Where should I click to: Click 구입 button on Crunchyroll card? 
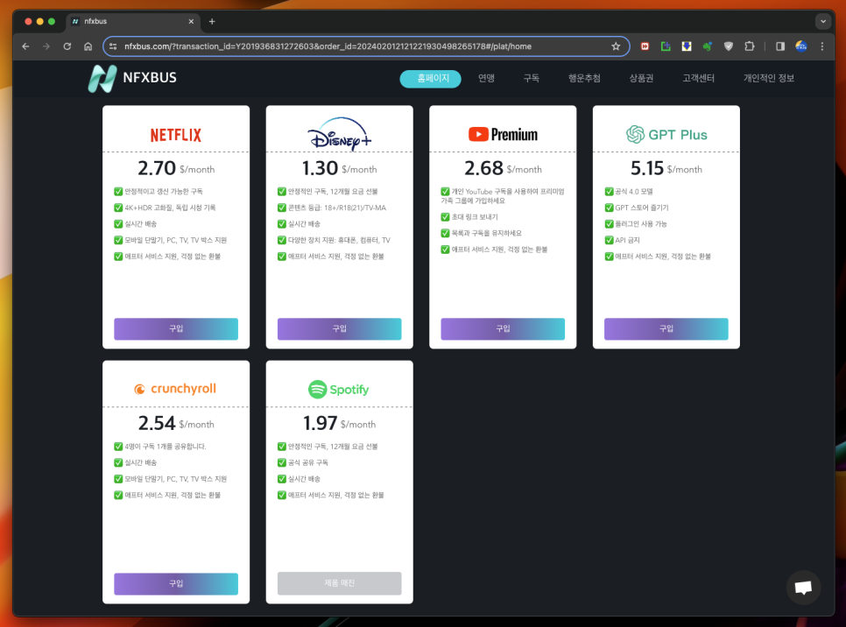pyautogui.click(x=176, y=584)
